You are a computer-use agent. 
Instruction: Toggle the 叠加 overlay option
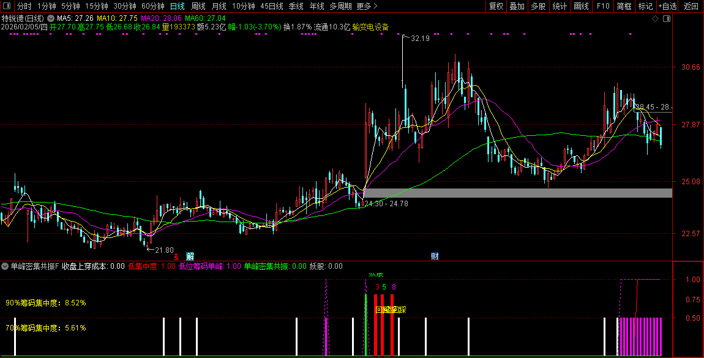(x=517, y=6)
